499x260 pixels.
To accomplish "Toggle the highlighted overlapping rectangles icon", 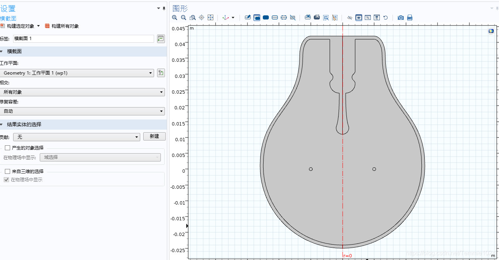I will (x=257, y=18).
